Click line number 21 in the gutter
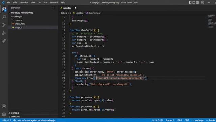Screen dimensions: 216x122 pos(64,53)
